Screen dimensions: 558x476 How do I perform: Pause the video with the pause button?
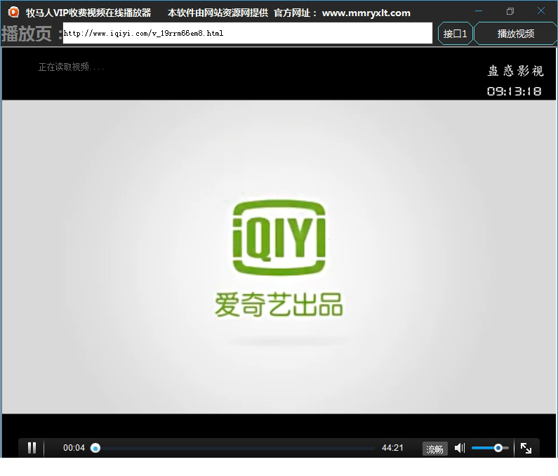pos(32,447)
